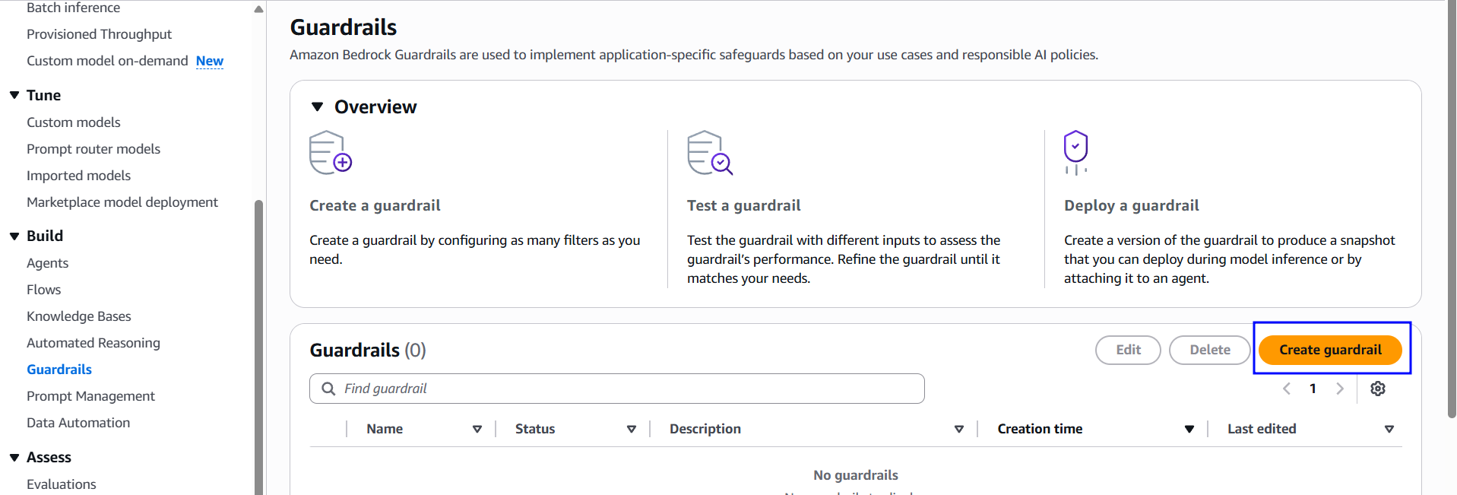Open Data Automation page
The height and width of the screenshot is (495, 1457).
click(78, 423)
